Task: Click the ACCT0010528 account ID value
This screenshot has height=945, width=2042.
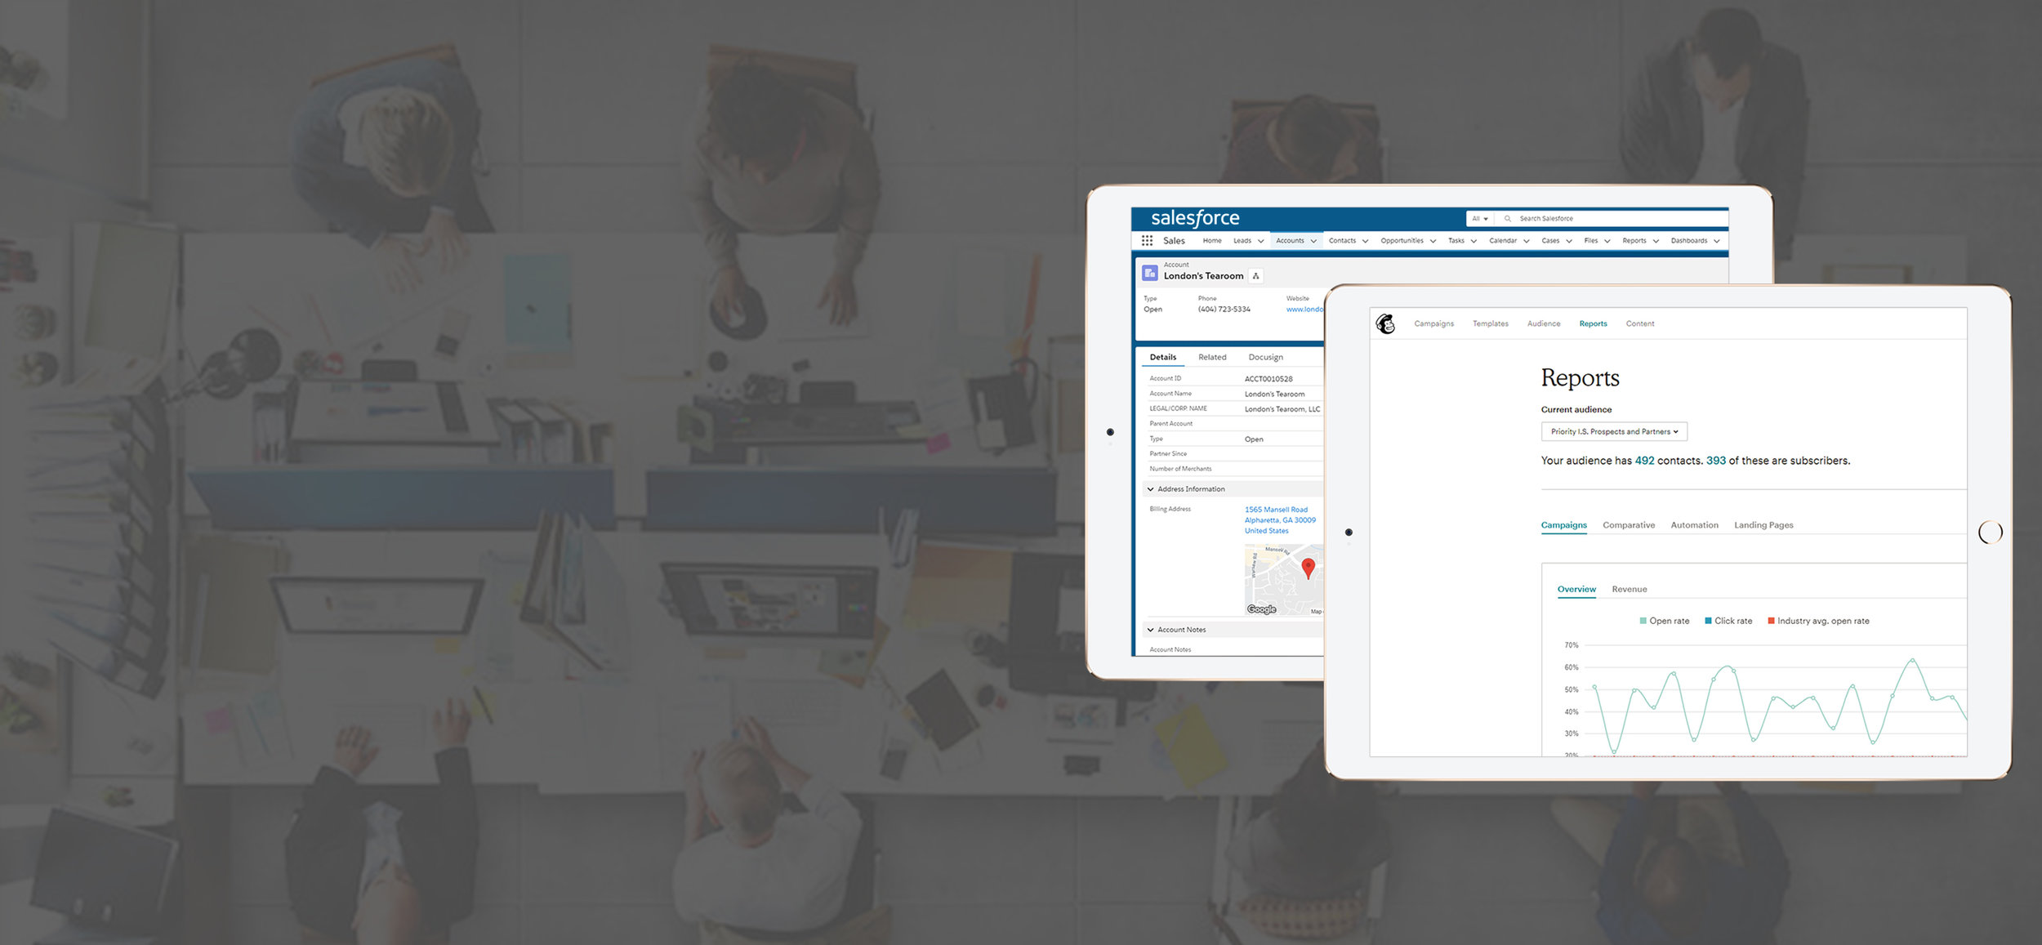Action: 1268,379
